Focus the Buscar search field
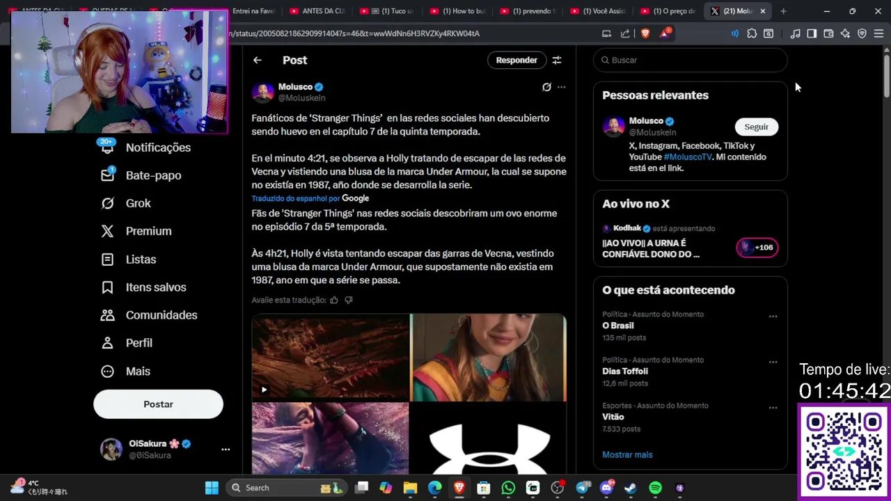This screenshot has width=891, height=501. pos(691,61)
